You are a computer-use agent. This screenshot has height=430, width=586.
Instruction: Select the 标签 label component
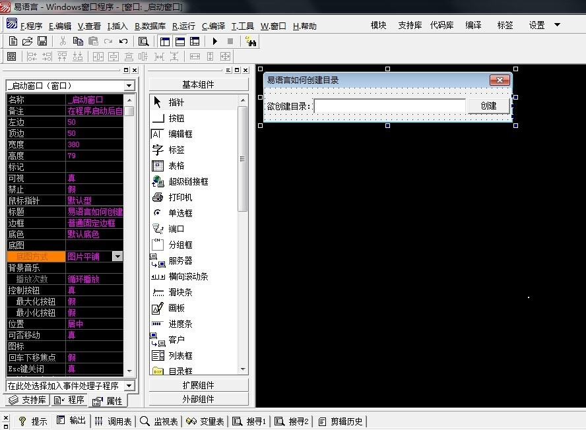[x=193, y=150]
